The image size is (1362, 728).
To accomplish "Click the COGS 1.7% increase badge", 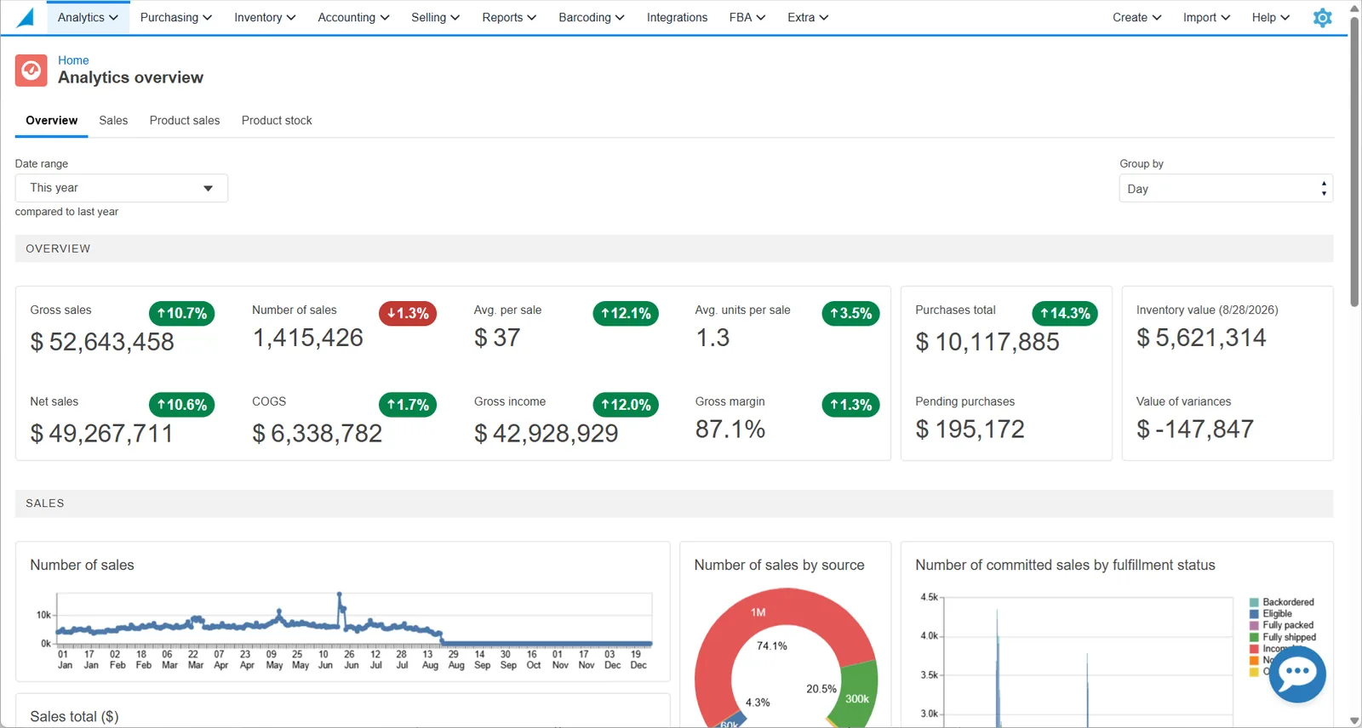I will (x=408, y=405).
